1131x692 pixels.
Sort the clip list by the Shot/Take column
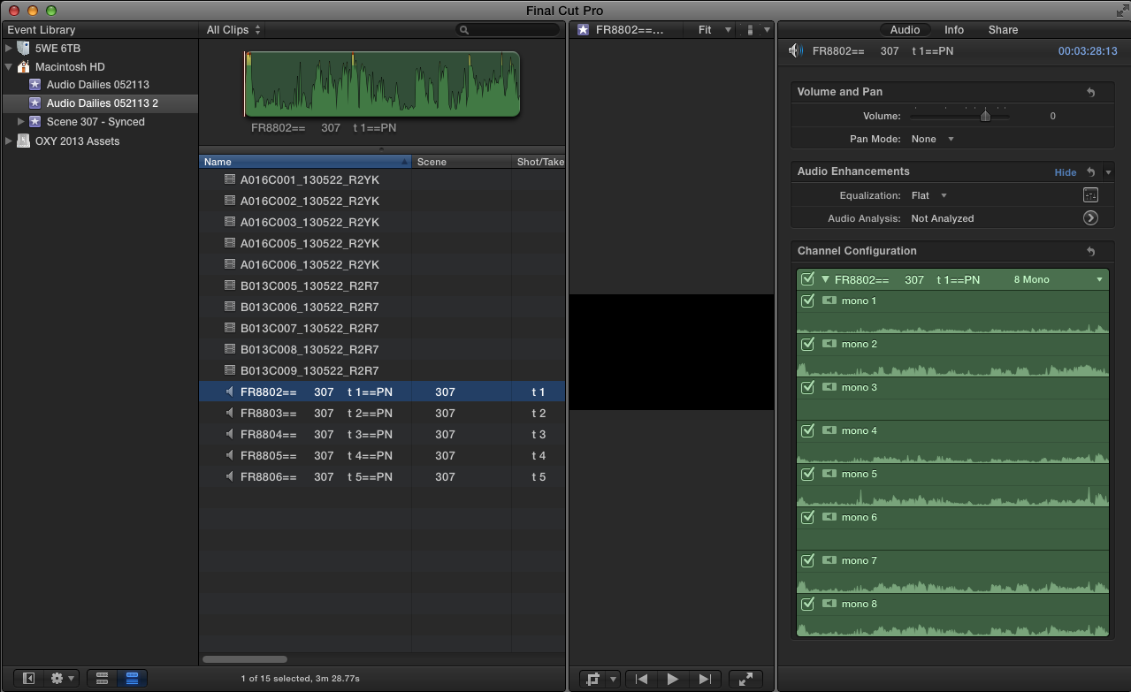(539, 162)
